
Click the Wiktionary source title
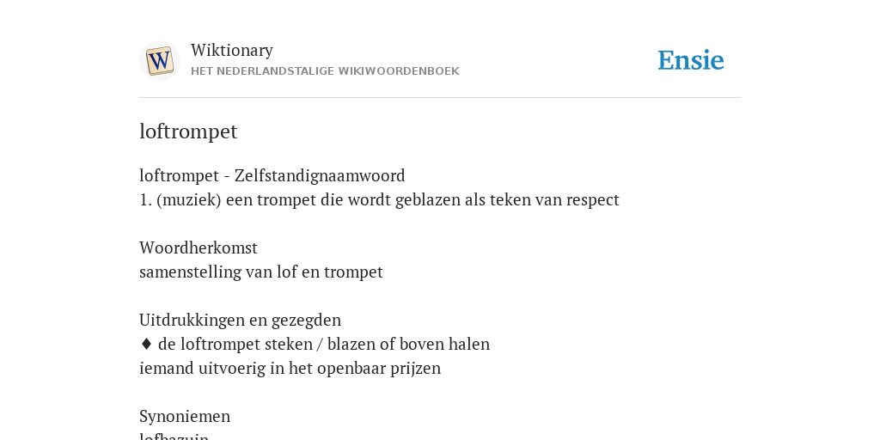[232, 50]
